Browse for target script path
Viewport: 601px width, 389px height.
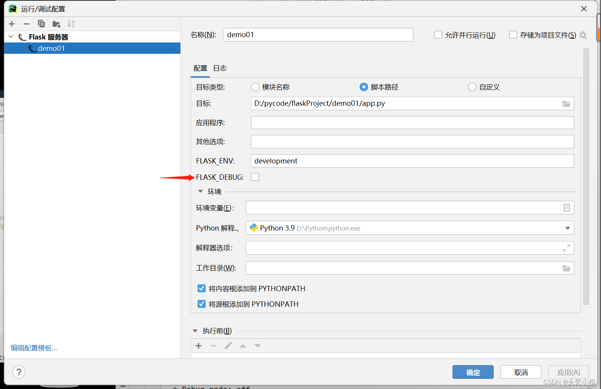567,104
